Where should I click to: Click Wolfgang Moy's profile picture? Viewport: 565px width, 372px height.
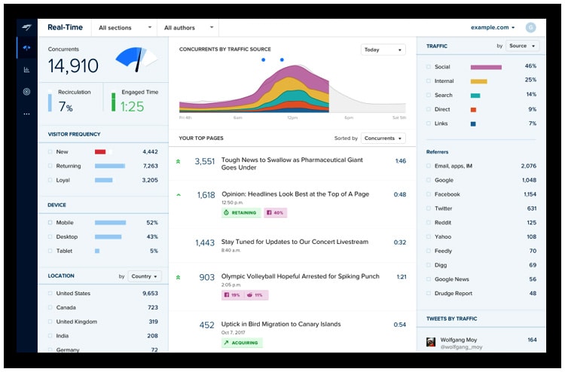[431, 342]
